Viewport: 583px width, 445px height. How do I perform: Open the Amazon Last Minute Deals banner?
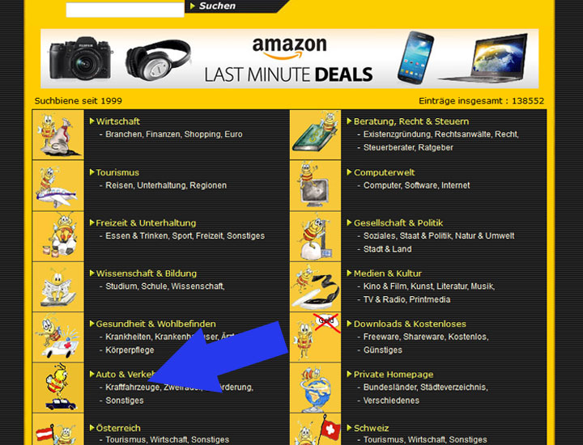(x=290, y=59)
